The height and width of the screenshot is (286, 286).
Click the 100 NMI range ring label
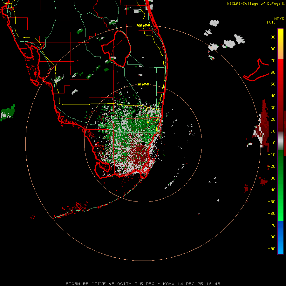click(143, 25)
